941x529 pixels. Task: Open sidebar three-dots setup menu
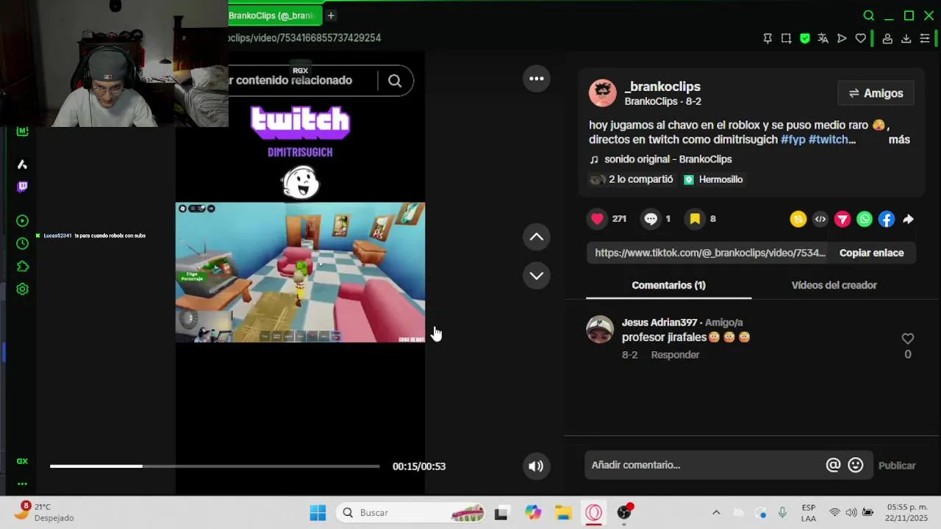22,483
